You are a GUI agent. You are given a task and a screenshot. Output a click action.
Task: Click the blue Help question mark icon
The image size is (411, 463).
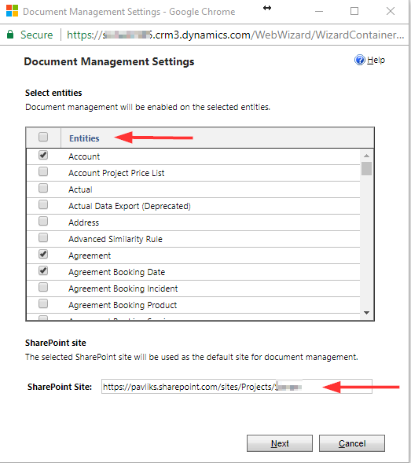(x=360, y=60)
